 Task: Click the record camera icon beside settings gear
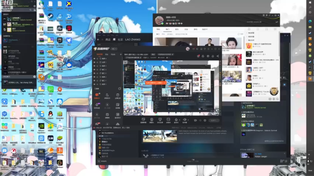(195, 120)
